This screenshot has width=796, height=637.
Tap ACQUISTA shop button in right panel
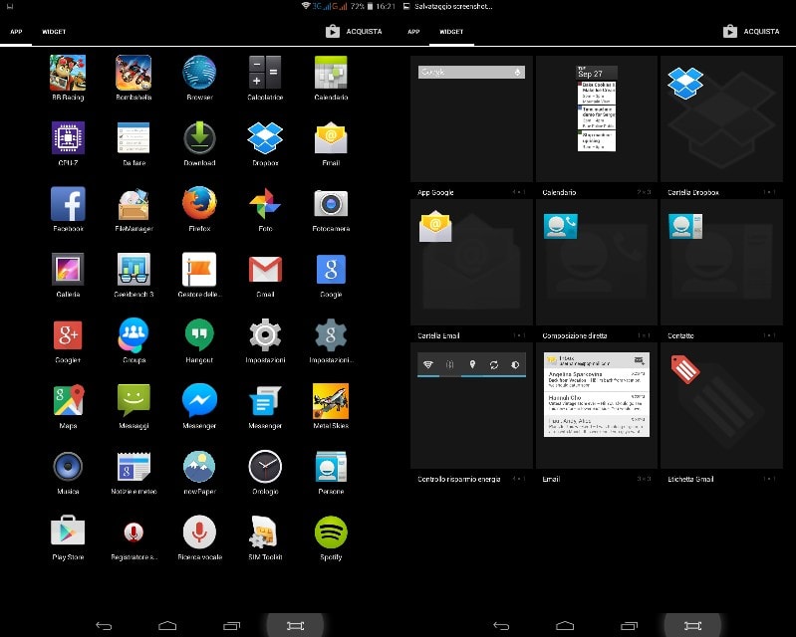point(751,32)
